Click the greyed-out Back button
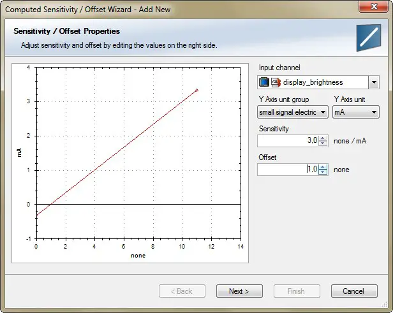This screenshot has width=393, height=313. [x=182, y=291]
